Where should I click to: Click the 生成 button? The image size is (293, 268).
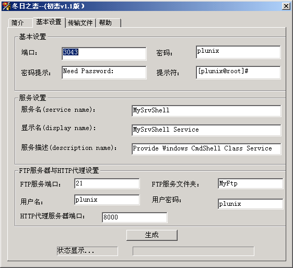(x=152, y=235)
